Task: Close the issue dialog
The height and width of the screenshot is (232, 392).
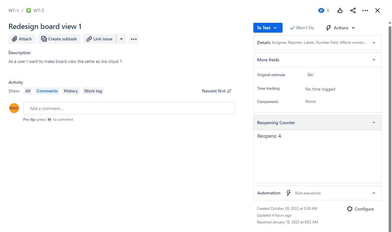Action: tap(378, 10)
